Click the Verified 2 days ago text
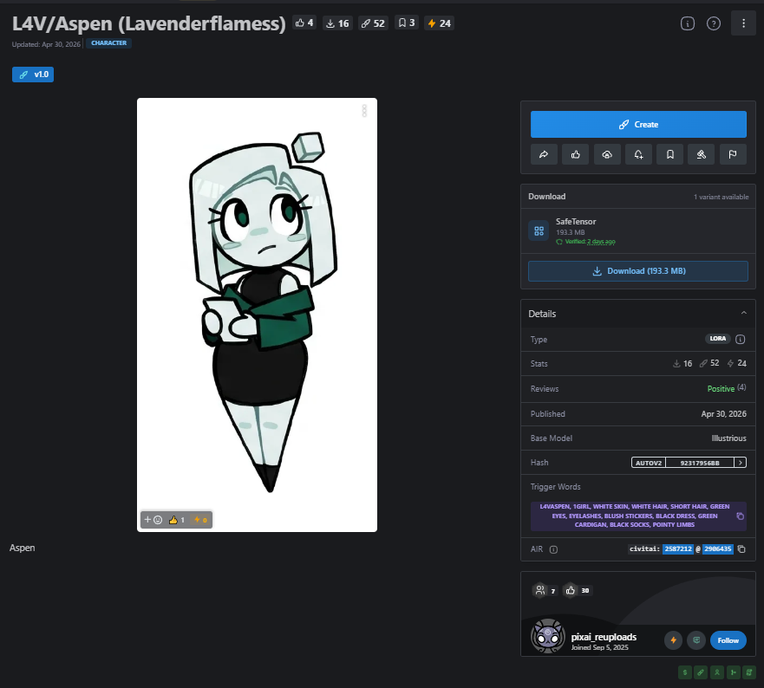 590,242
